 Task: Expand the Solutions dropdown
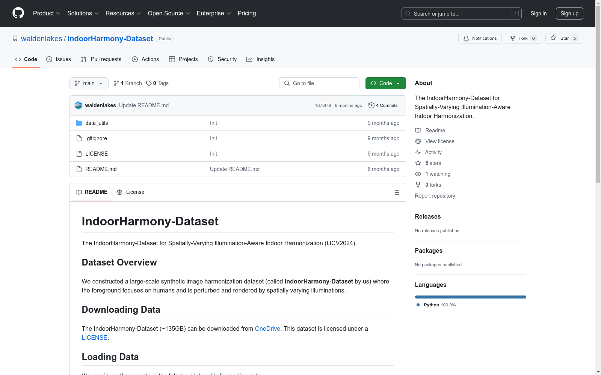[83, 13]
